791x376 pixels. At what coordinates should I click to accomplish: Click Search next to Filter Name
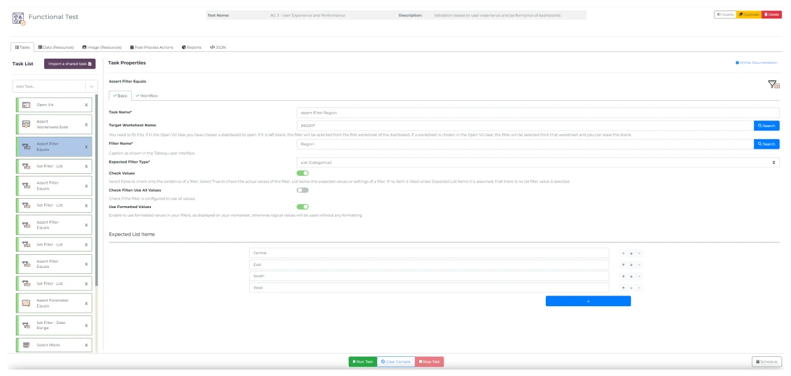pos(767,144)
